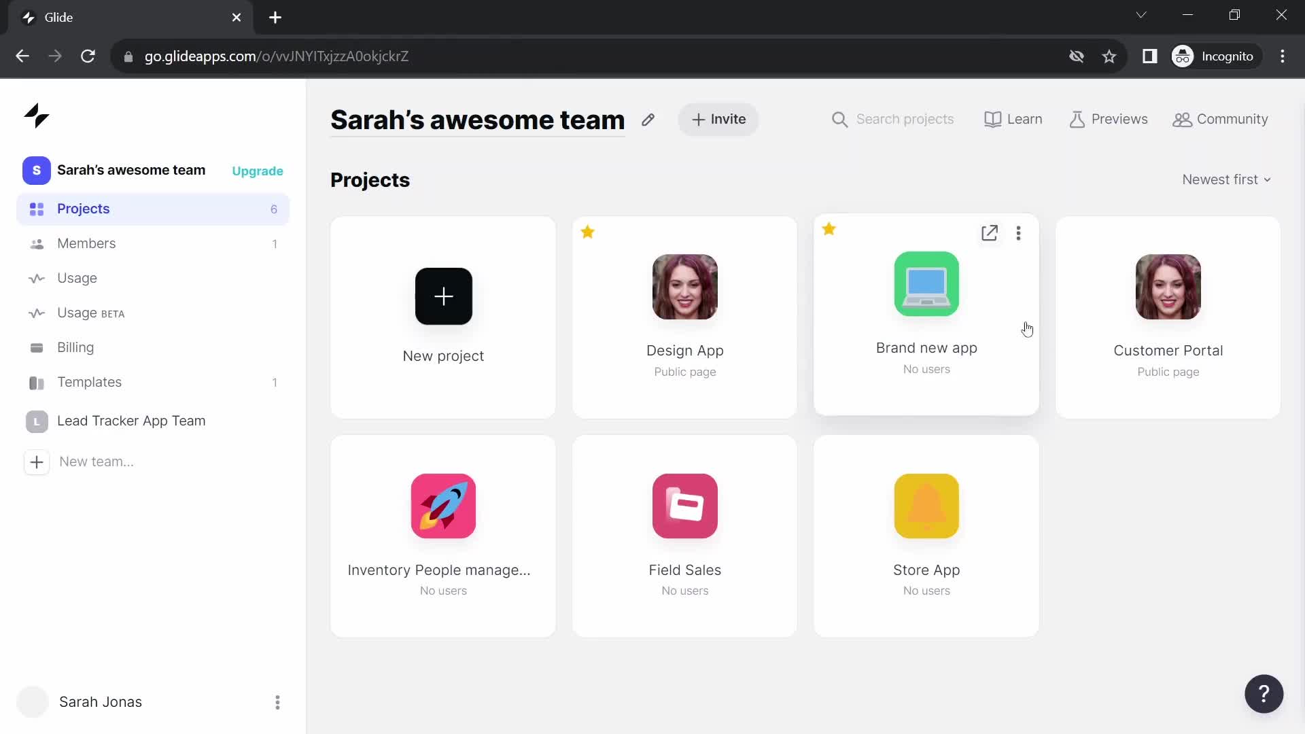This screenshot has height=734, width=1305.
Task: Toggle favorite star on Brand new app
Action: point(829,230)
